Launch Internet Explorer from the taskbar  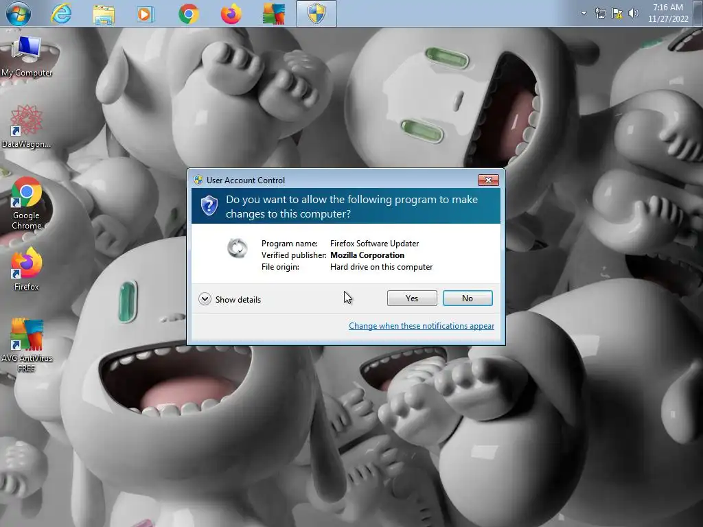pos(61,14)
